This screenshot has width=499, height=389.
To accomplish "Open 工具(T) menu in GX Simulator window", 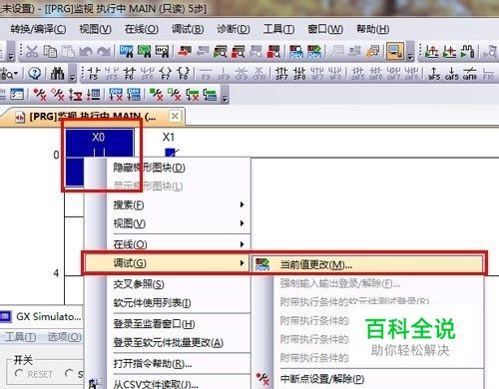I will click(21, 337).
